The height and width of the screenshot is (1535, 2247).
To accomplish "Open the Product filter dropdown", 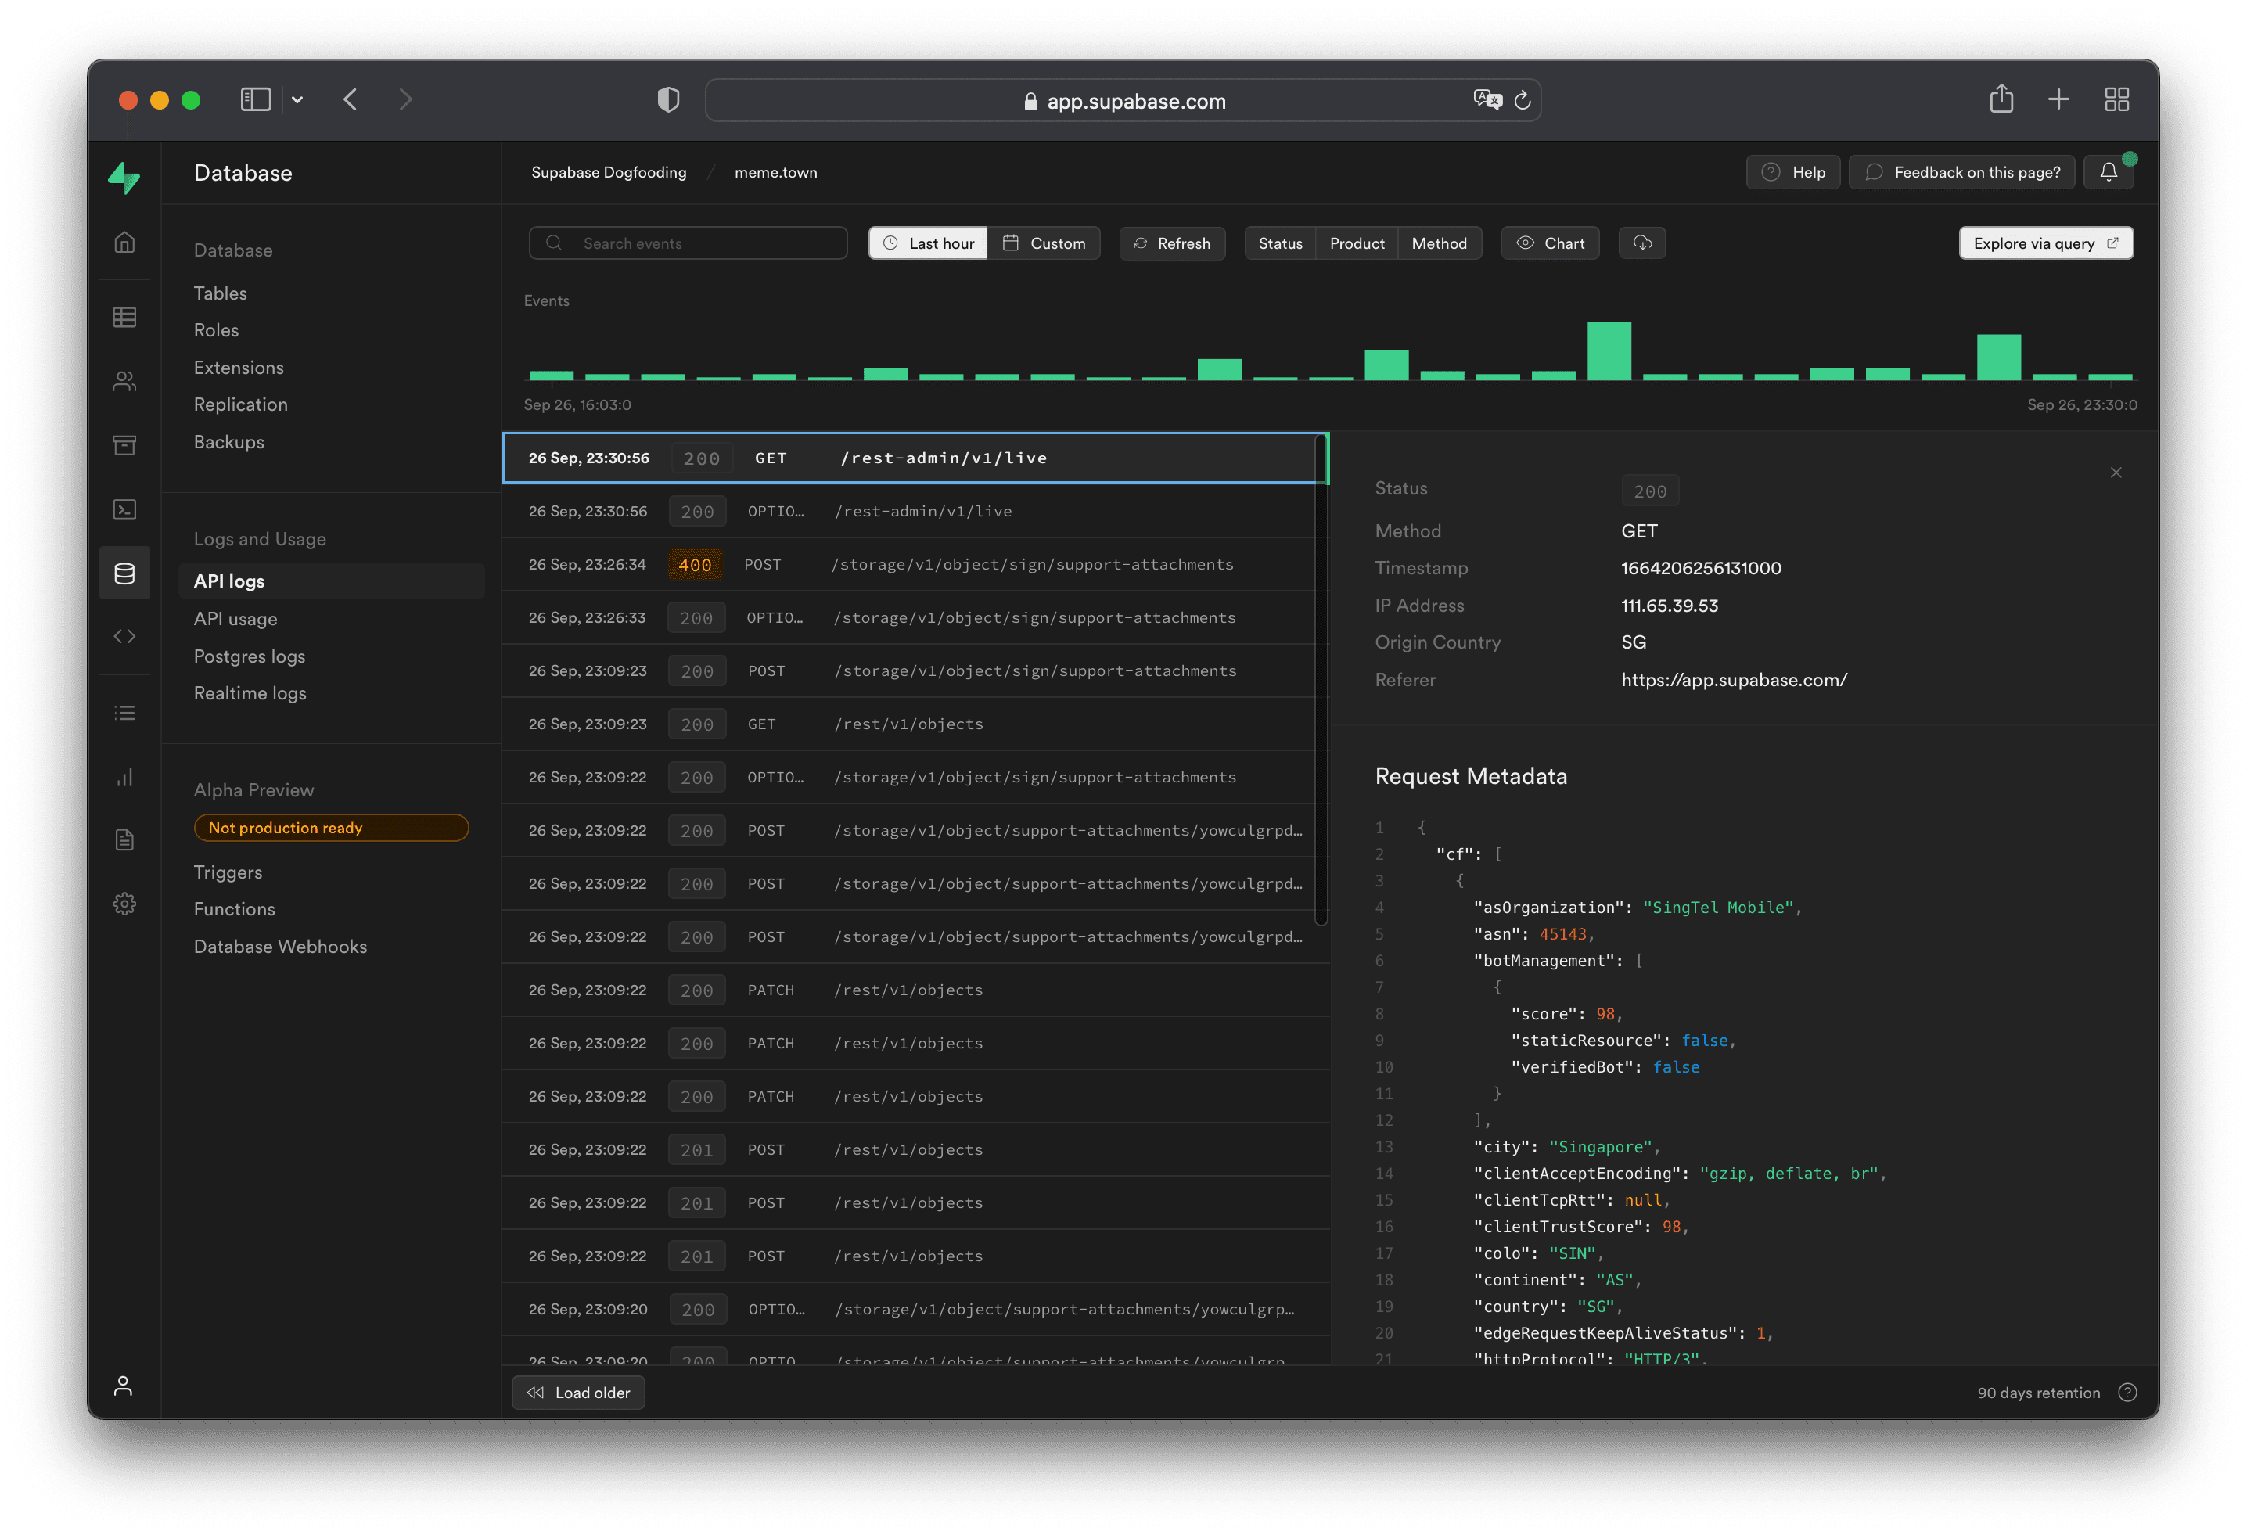I will (1357, 243).
